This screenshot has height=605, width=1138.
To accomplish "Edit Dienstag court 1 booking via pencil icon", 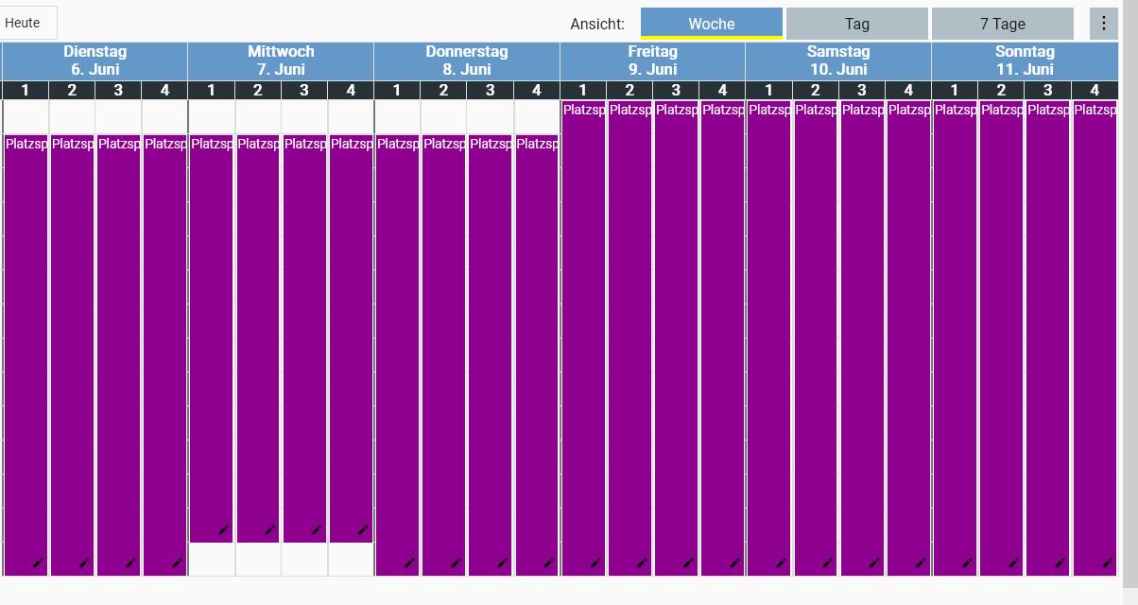I will point(39,563).
